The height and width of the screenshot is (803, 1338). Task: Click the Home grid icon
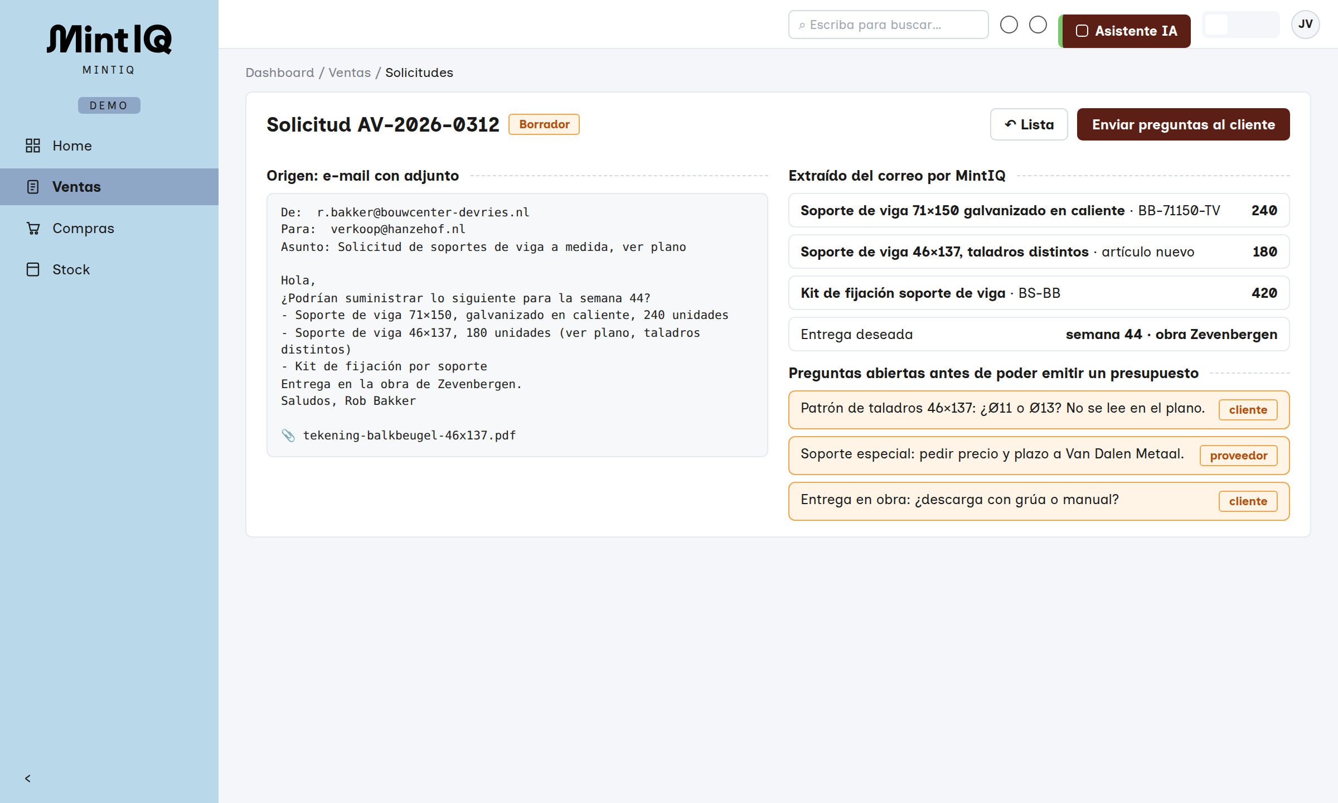pyautogui.click(x=33, y=146)
